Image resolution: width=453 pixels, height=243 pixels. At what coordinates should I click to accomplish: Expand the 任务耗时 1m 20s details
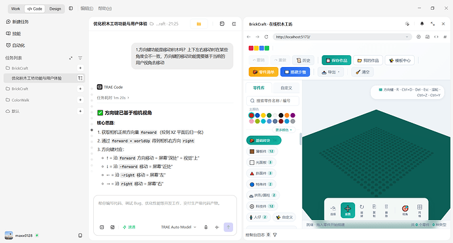[x=113, y=98]
